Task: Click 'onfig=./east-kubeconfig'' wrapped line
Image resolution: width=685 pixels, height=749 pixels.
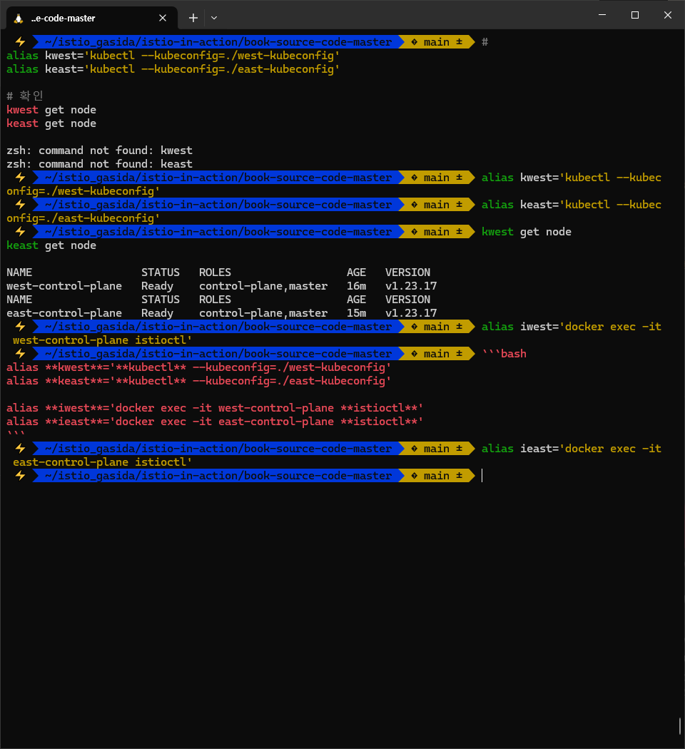Action: [x=83, y=218]
